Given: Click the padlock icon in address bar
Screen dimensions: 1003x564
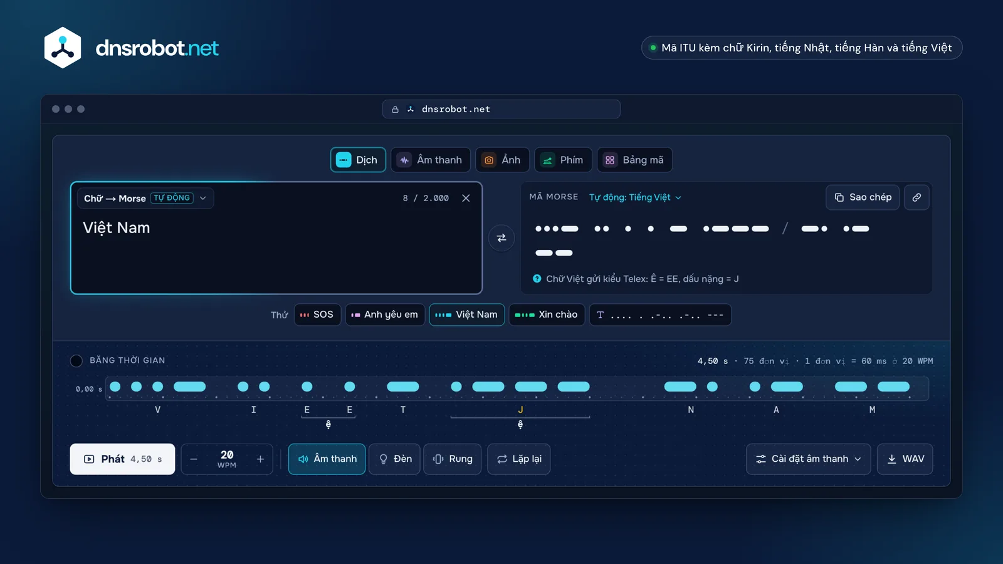Looking at the screenshot, I should (x=395, y=109).
